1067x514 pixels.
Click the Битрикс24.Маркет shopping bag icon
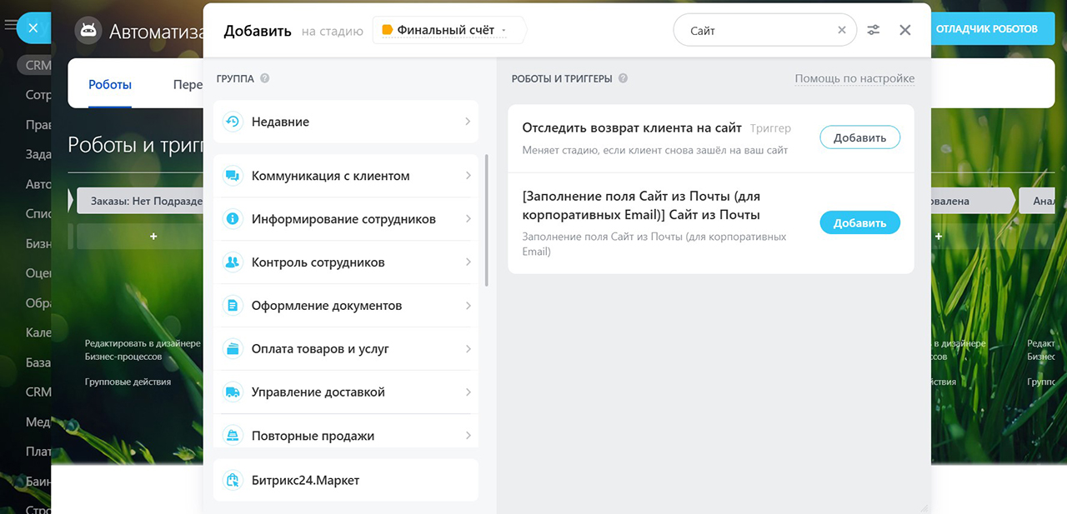(233, 481)
